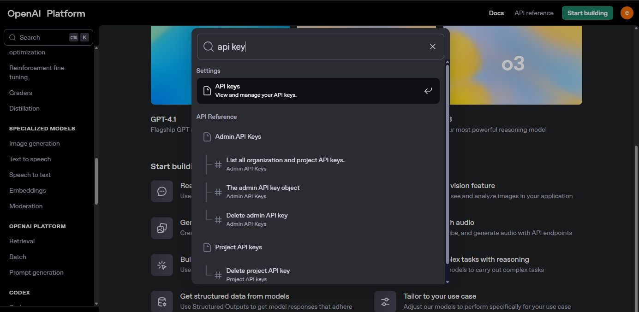The image size is (639, 312).
Task: Click the magnifier icon in search dialog
Action: 209,47
